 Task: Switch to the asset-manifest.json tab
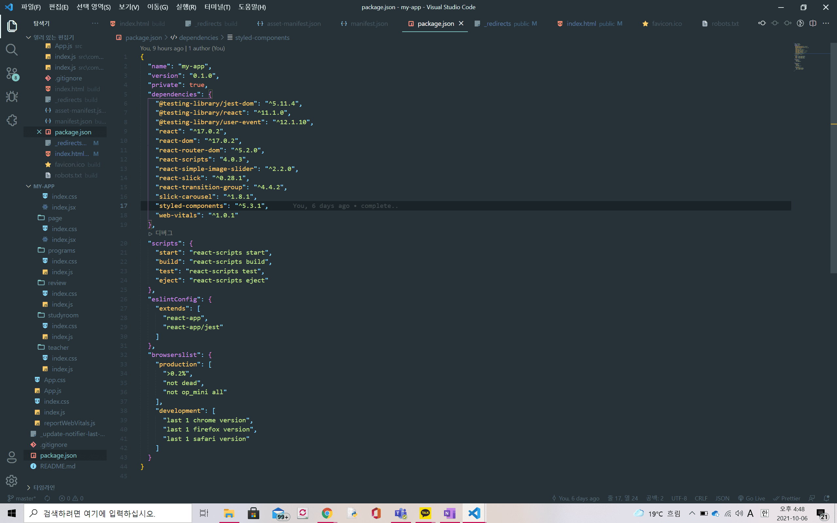[289, 23]
